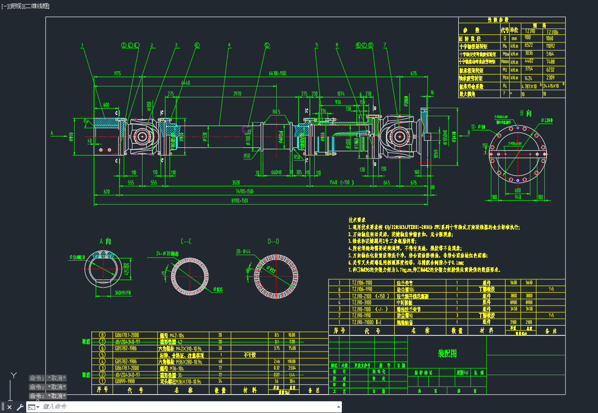Select the 8110(+150) overall dimension
The height and width of the screenshot is (413, 598).
click(x=239, y=201)
